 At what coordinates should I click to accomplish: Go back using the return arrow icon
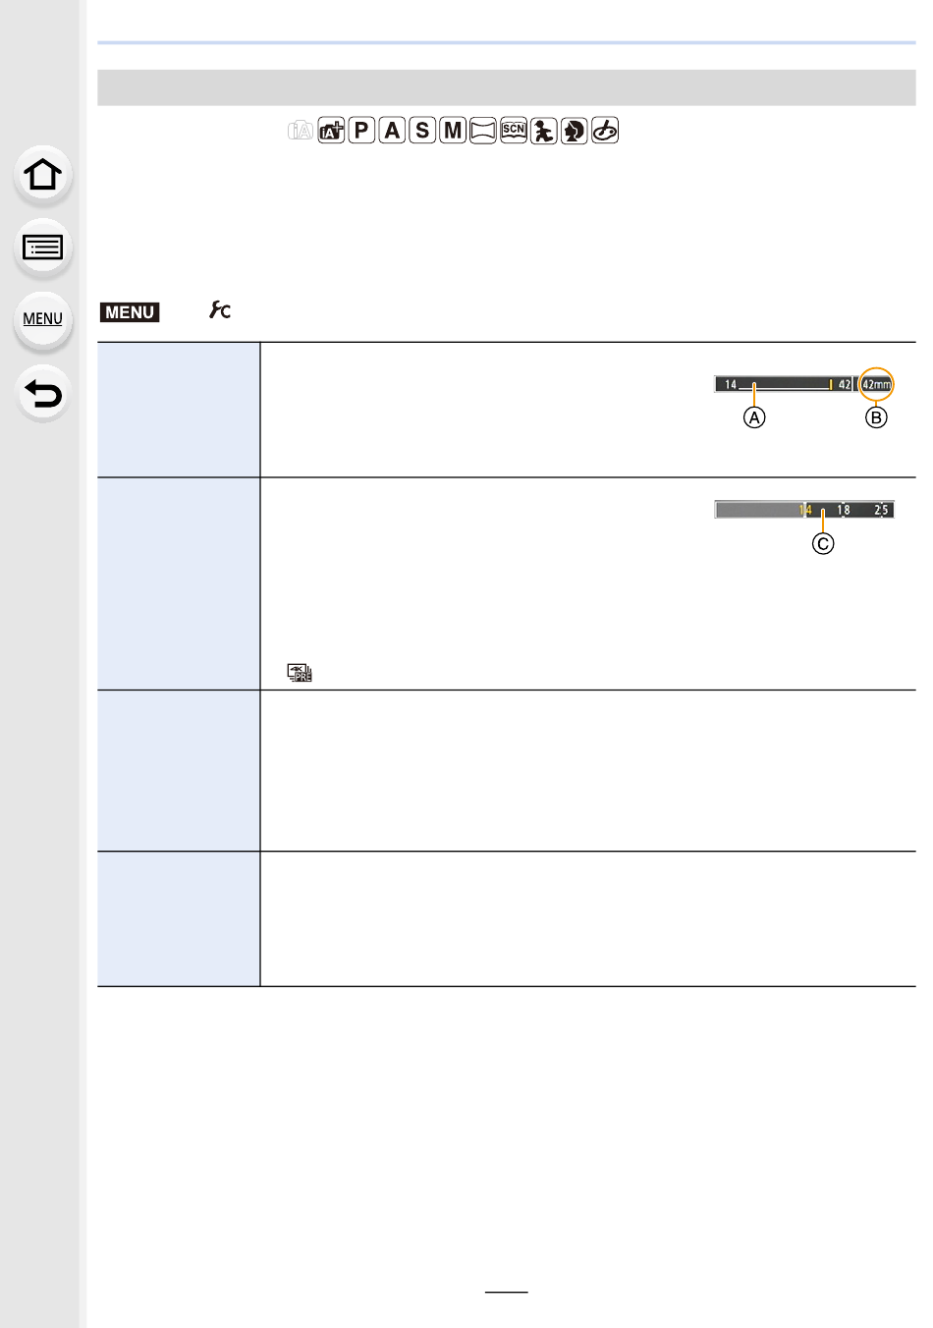[x=42, y=394]
